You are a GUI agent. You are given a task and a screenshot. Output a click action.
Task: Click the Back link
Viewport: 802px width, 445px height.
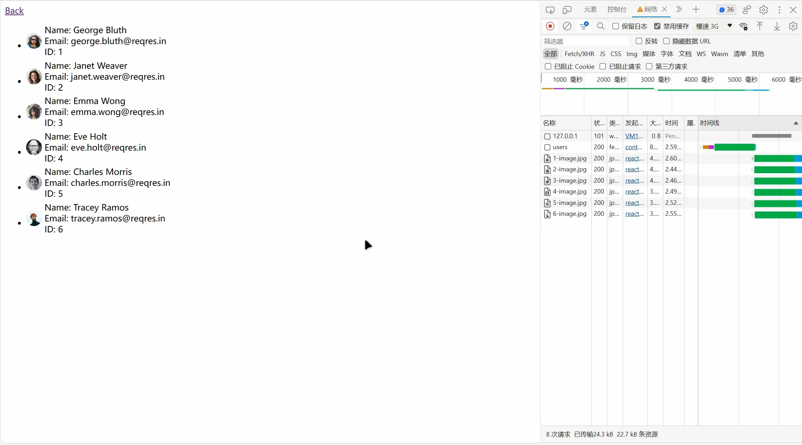(14, 11)
